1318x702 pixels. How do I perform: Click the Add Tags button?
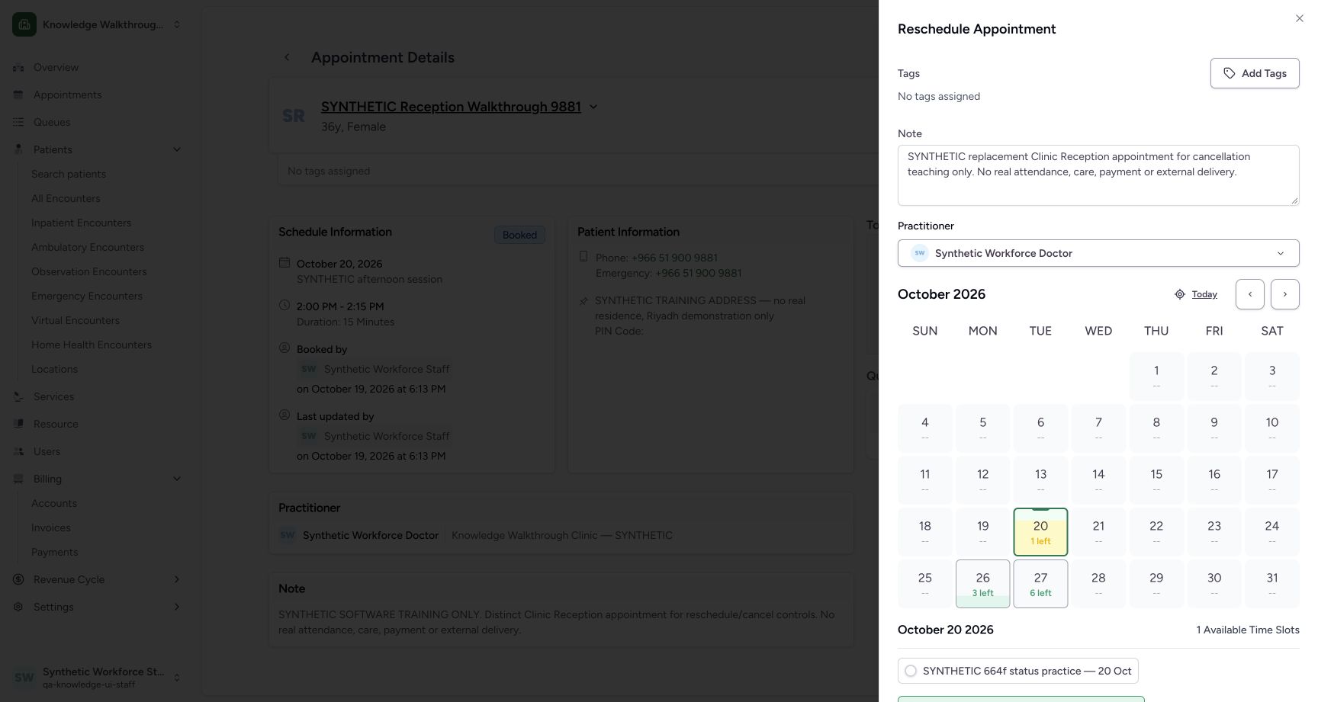pyautogui.click(x=1255, y=73)
